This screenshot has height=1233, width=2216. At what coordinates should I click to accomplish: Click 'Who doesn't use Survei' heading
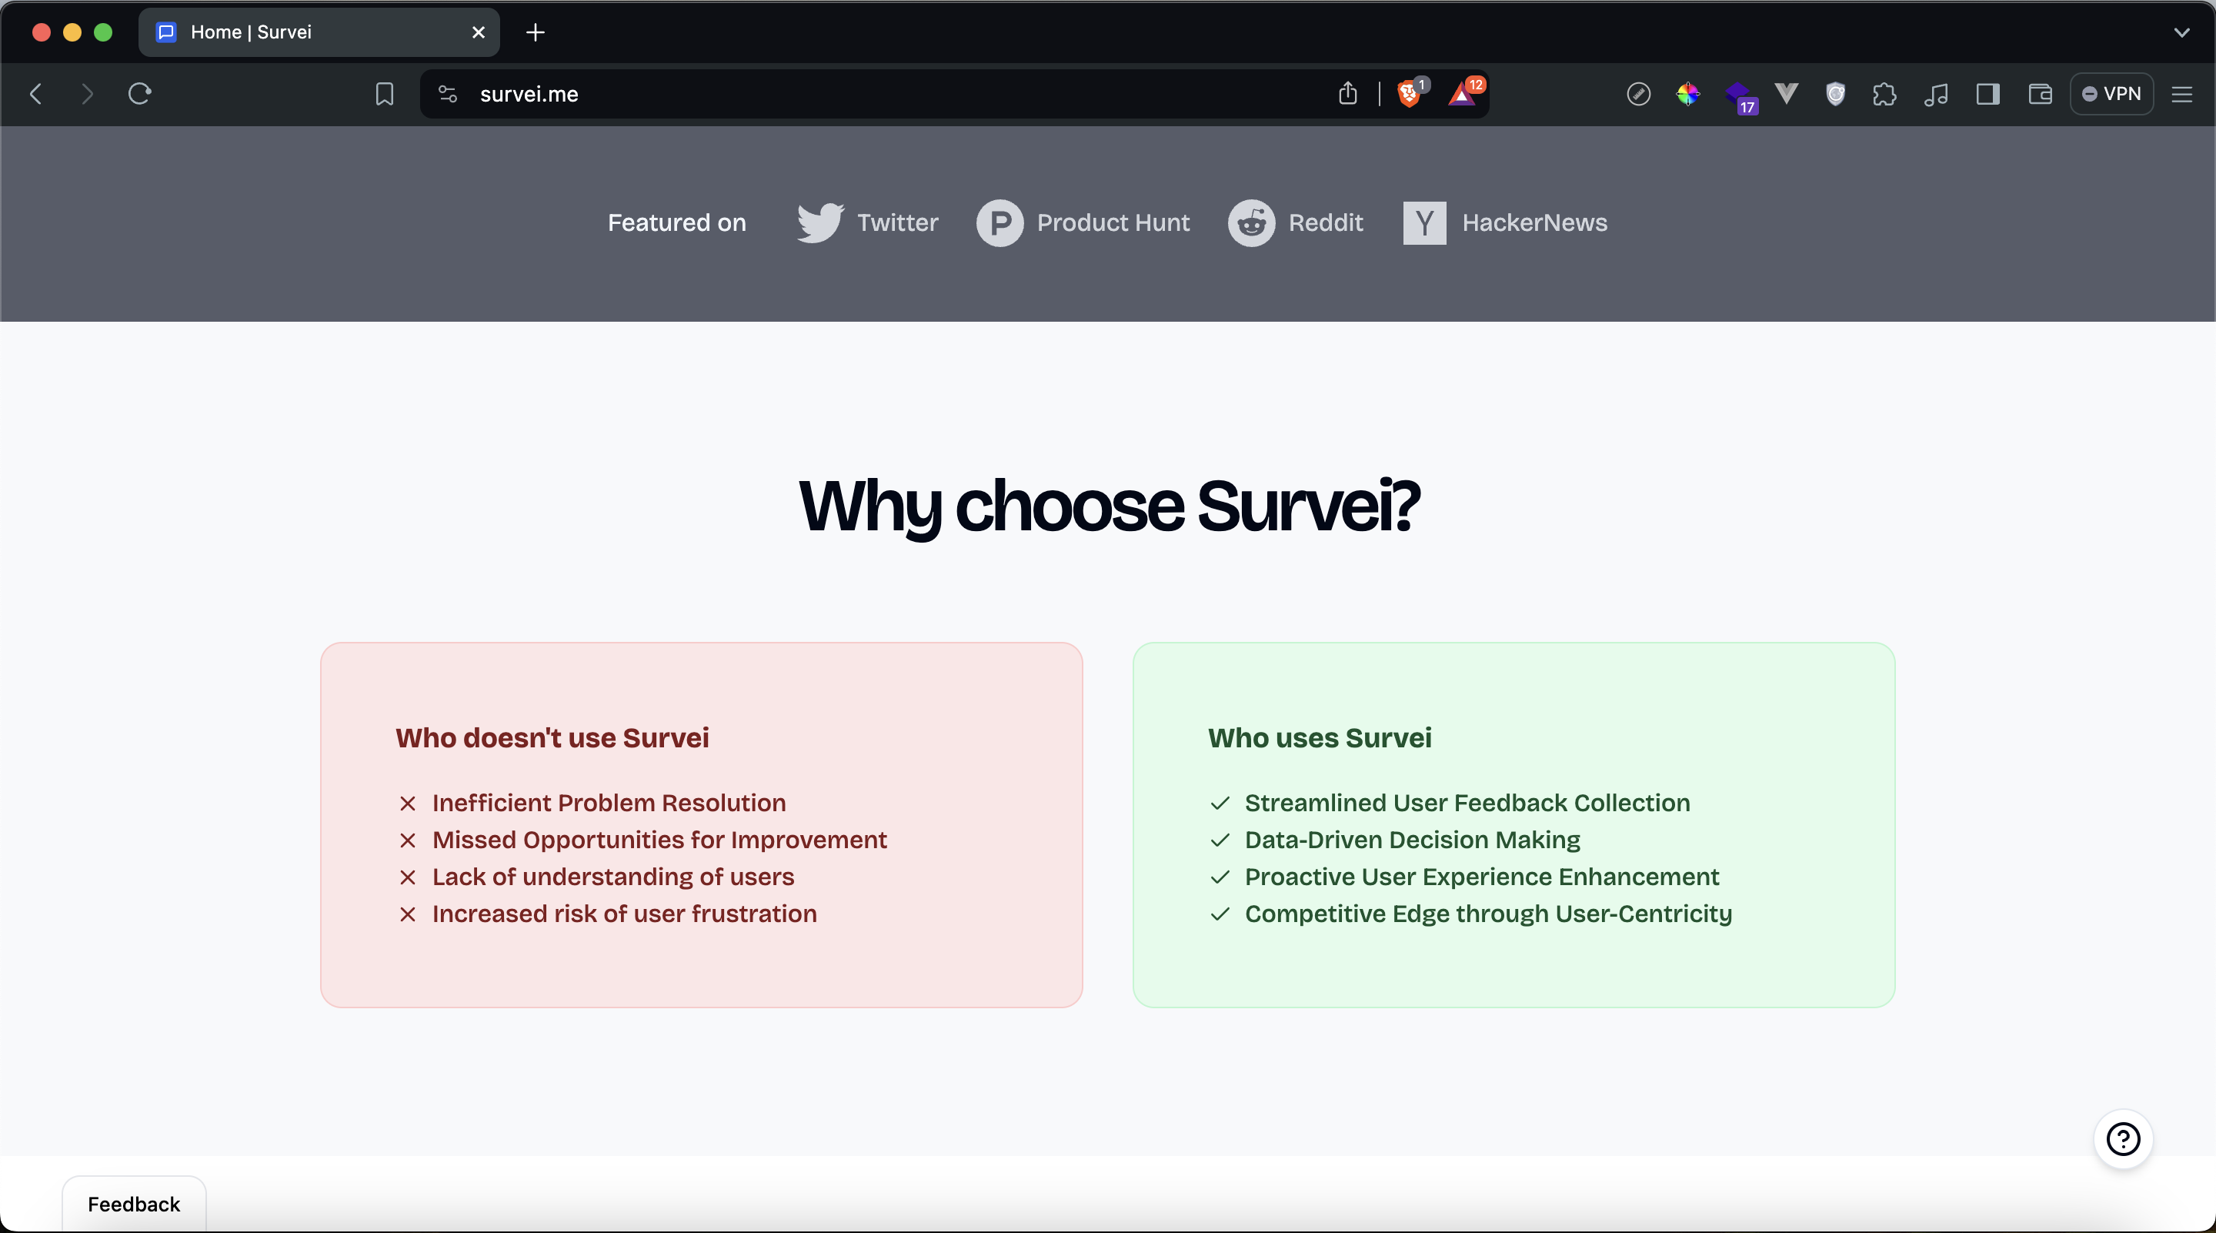click(552, 737)
